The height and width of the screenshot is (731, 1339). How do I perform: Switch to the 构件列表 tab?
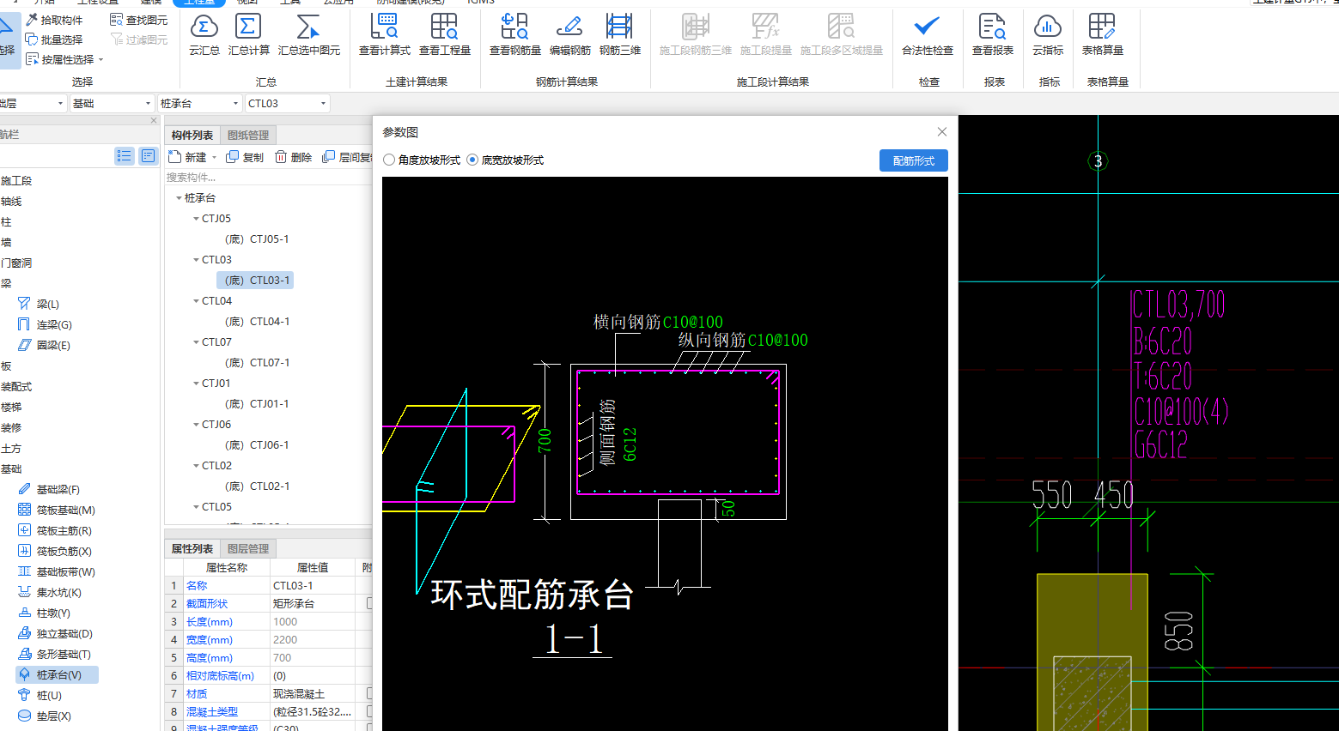pos(192,135)
